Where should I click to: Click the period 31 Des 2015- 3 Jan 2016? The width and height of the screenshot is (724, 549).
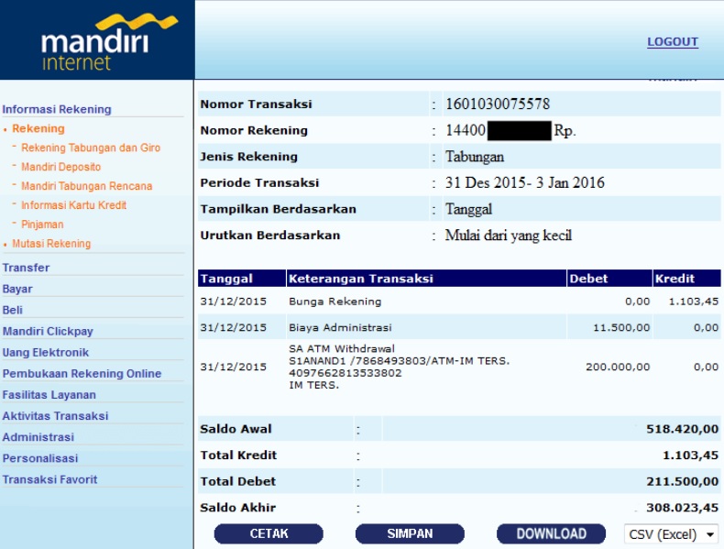524,182
